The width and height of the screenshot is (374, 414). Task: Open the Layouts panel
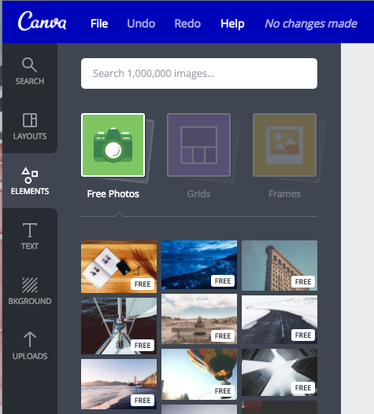[x=30, y=126]
